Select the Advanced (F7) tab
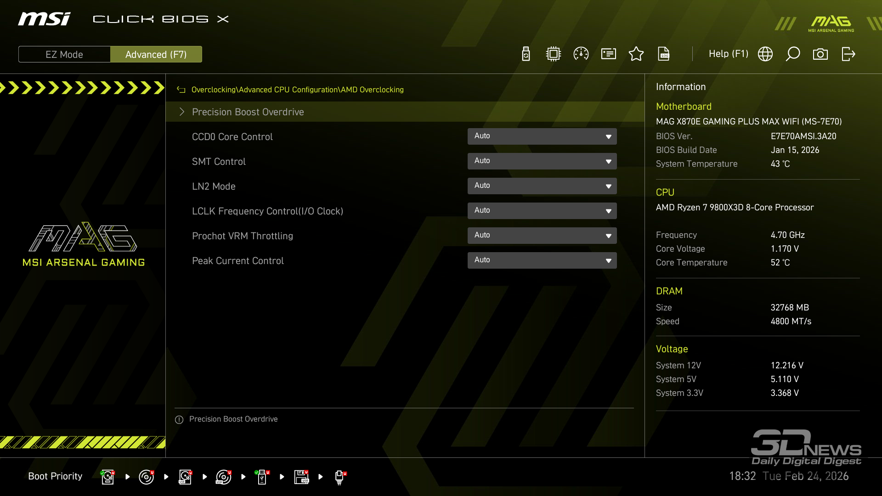 click(x=156, y=55)
